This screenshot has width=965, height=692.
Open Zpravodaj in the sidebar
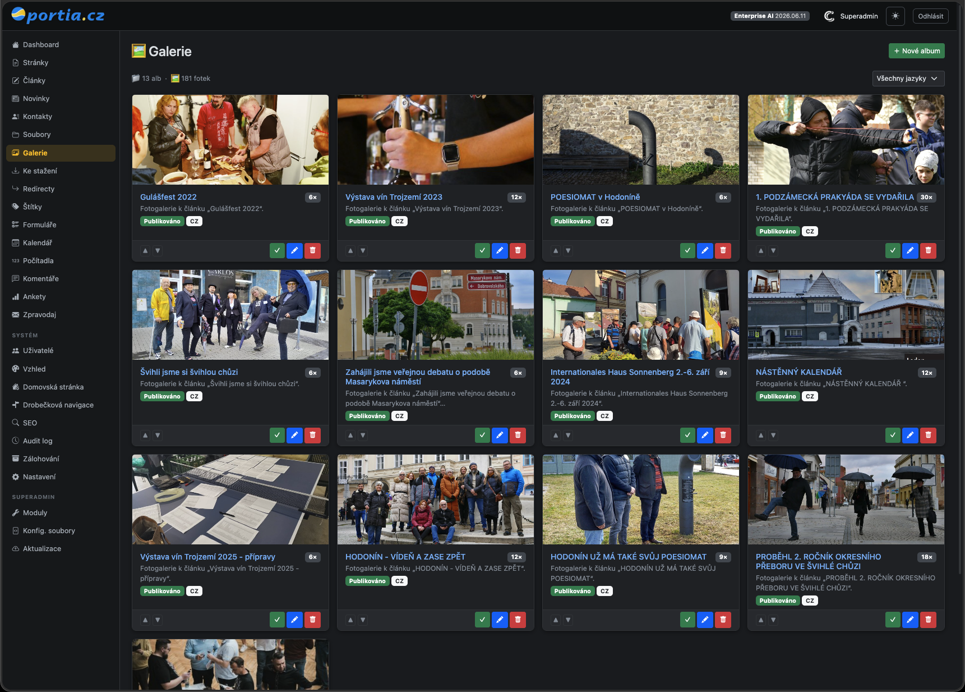(x=61, y=315)
